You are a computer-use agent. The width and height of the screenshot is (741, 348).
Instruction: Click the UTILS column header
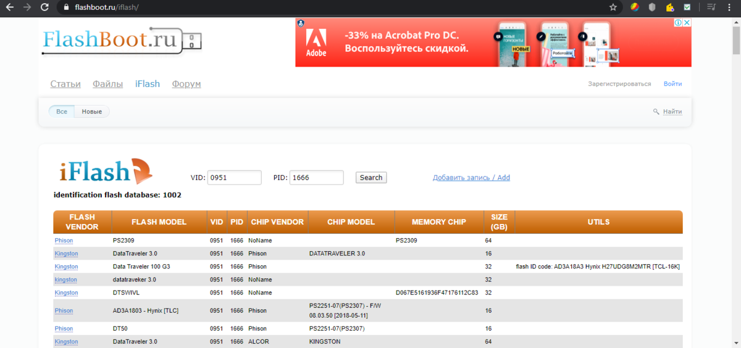(598, 222)
